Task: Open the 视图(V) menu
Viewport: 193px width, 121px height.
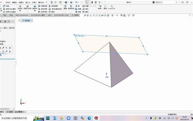Action: point(21,2)
